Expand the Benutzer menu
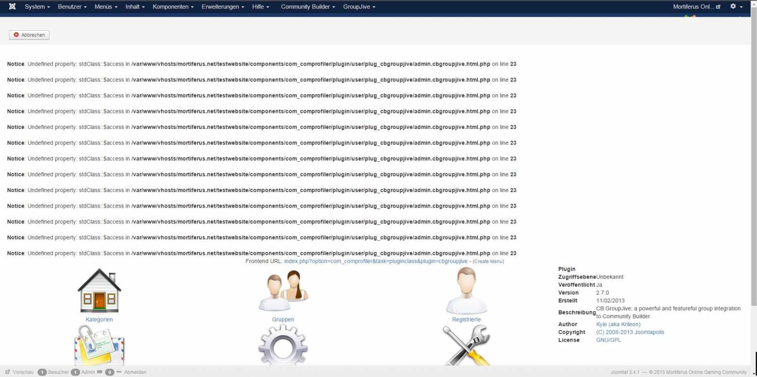 click(72, 7)
